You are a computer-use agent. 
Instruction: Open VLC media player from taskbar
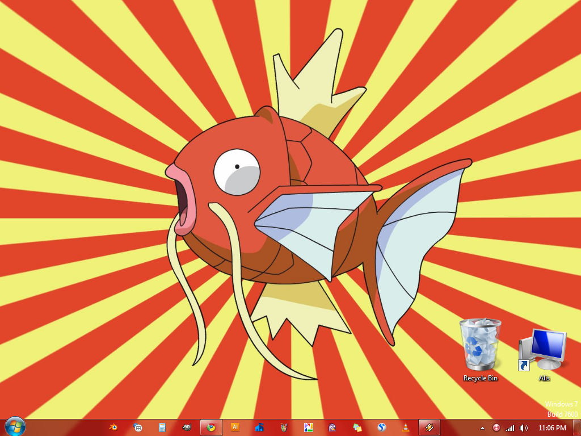pos(406,427)
